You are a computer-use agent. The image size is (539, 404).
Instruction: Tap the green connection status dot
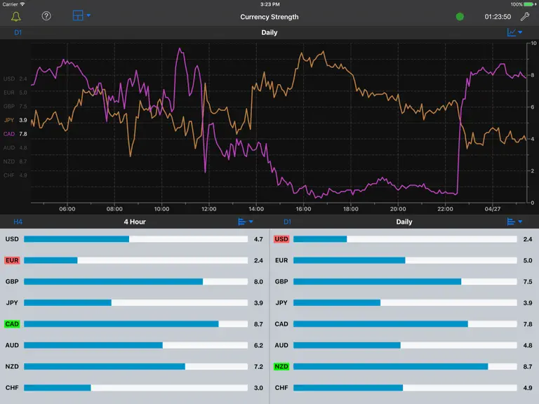pos(460,17)
